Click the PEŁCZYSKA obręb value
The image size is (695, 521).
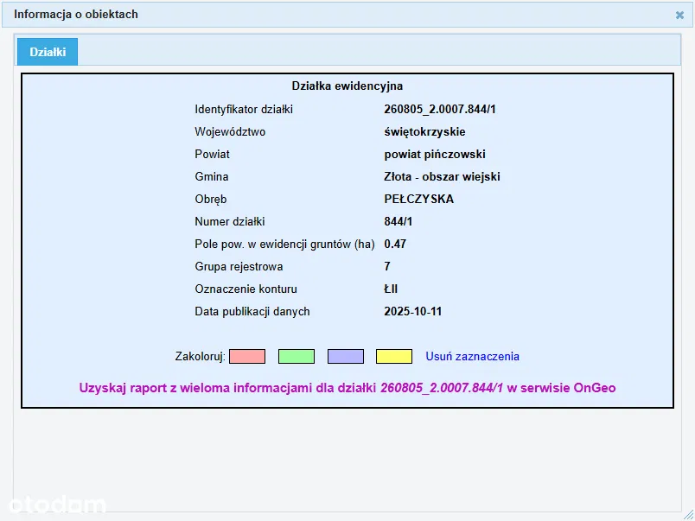click(x=418, y=199)
